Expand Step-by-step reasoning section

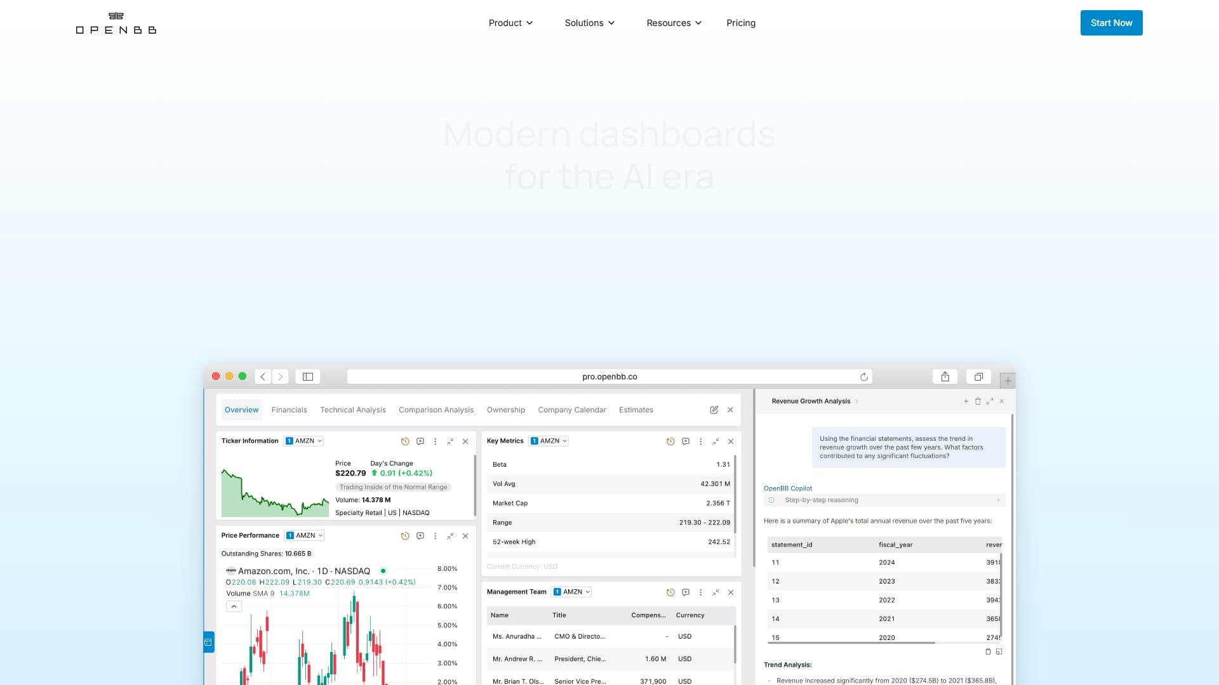(x=884, y=500)
